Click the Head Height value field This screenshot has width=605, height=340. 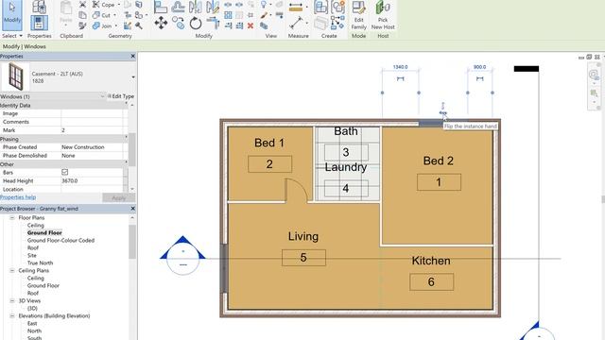coord(92,180)
